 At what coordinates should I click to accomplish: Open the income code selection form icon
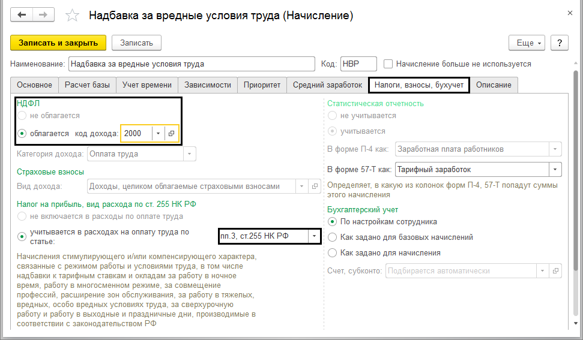(171, 134)
